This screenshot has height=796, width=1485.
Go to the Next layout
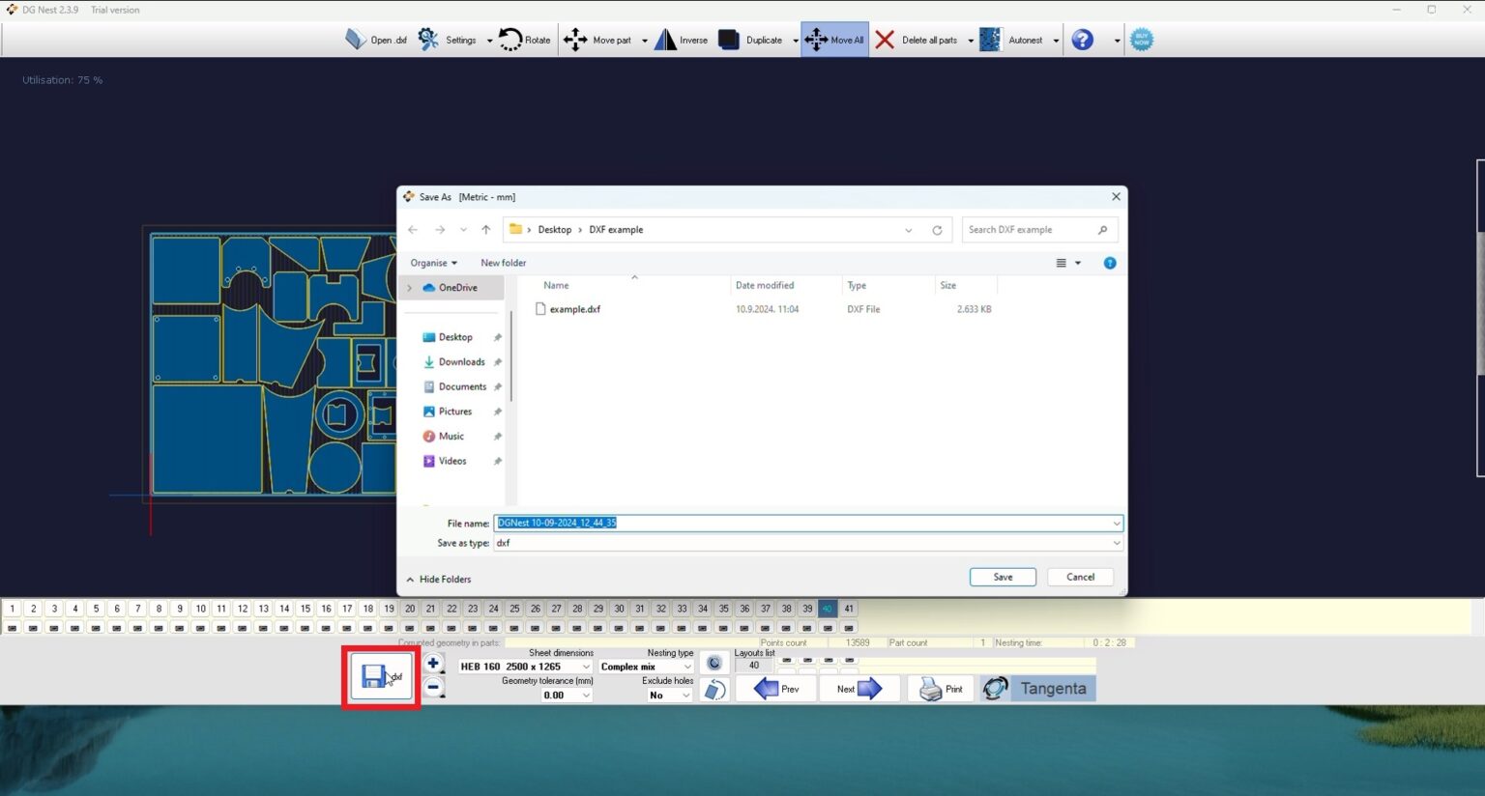[859, 689]
